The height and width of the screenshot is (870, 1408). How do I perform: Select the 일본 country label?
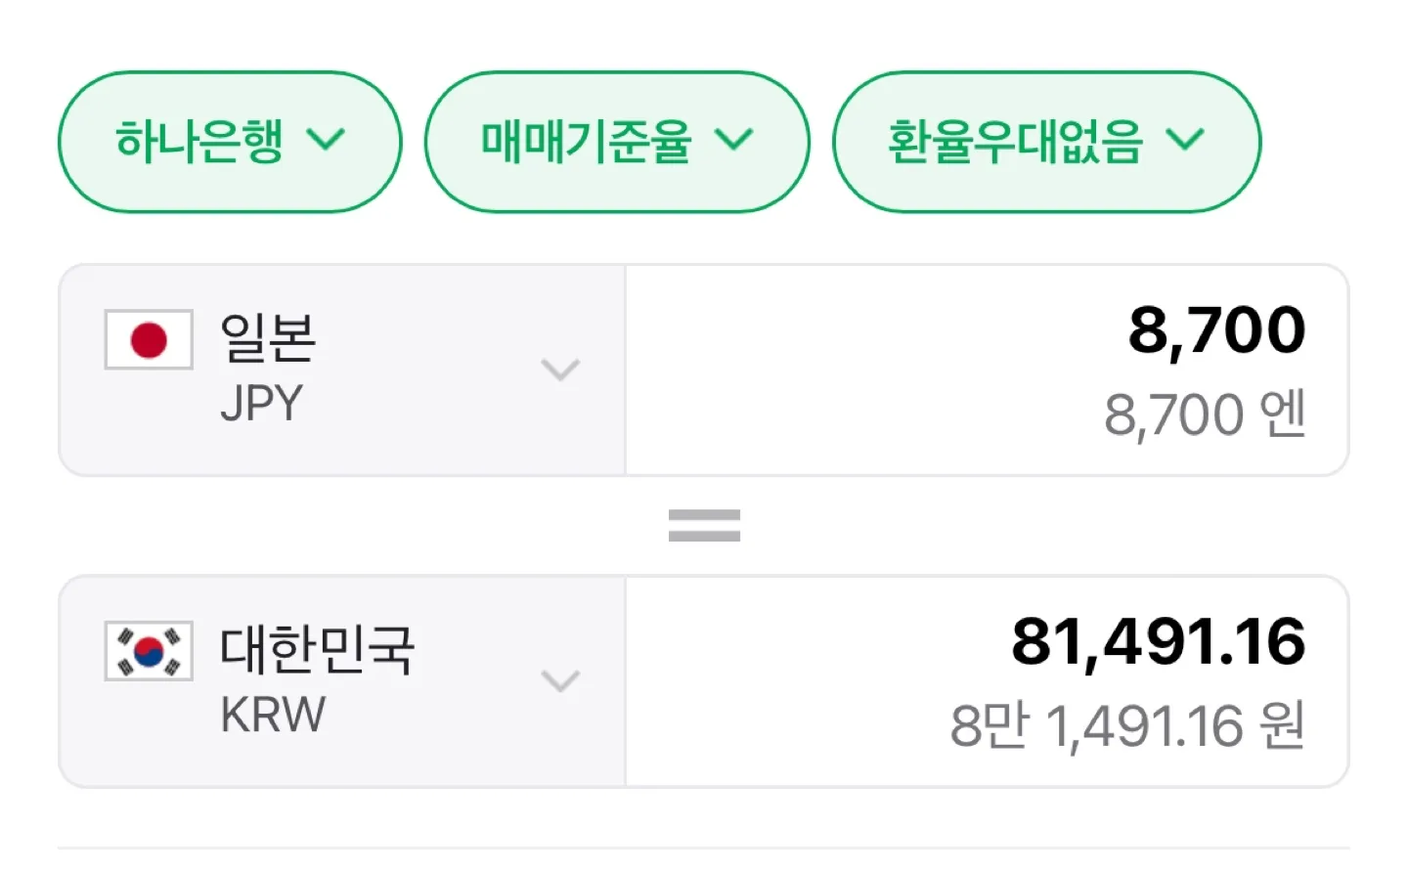pos(268,338)
